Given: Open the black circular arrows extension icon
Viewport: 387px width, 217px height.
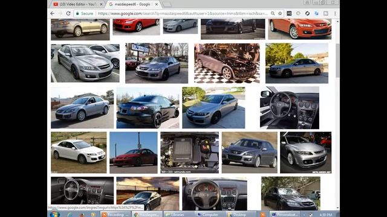Looking at the screenshot, I should pos(307,13).
